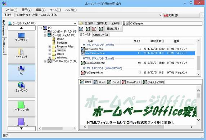
Task: Expand the Program Files folder node
Action: (50, 47)
